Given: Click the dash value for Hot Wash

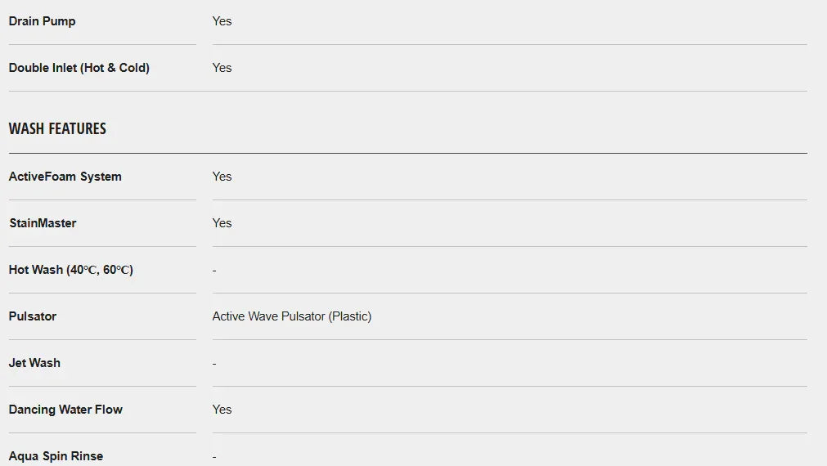Looking at the screenshot, I should click(x=214, y=271).
